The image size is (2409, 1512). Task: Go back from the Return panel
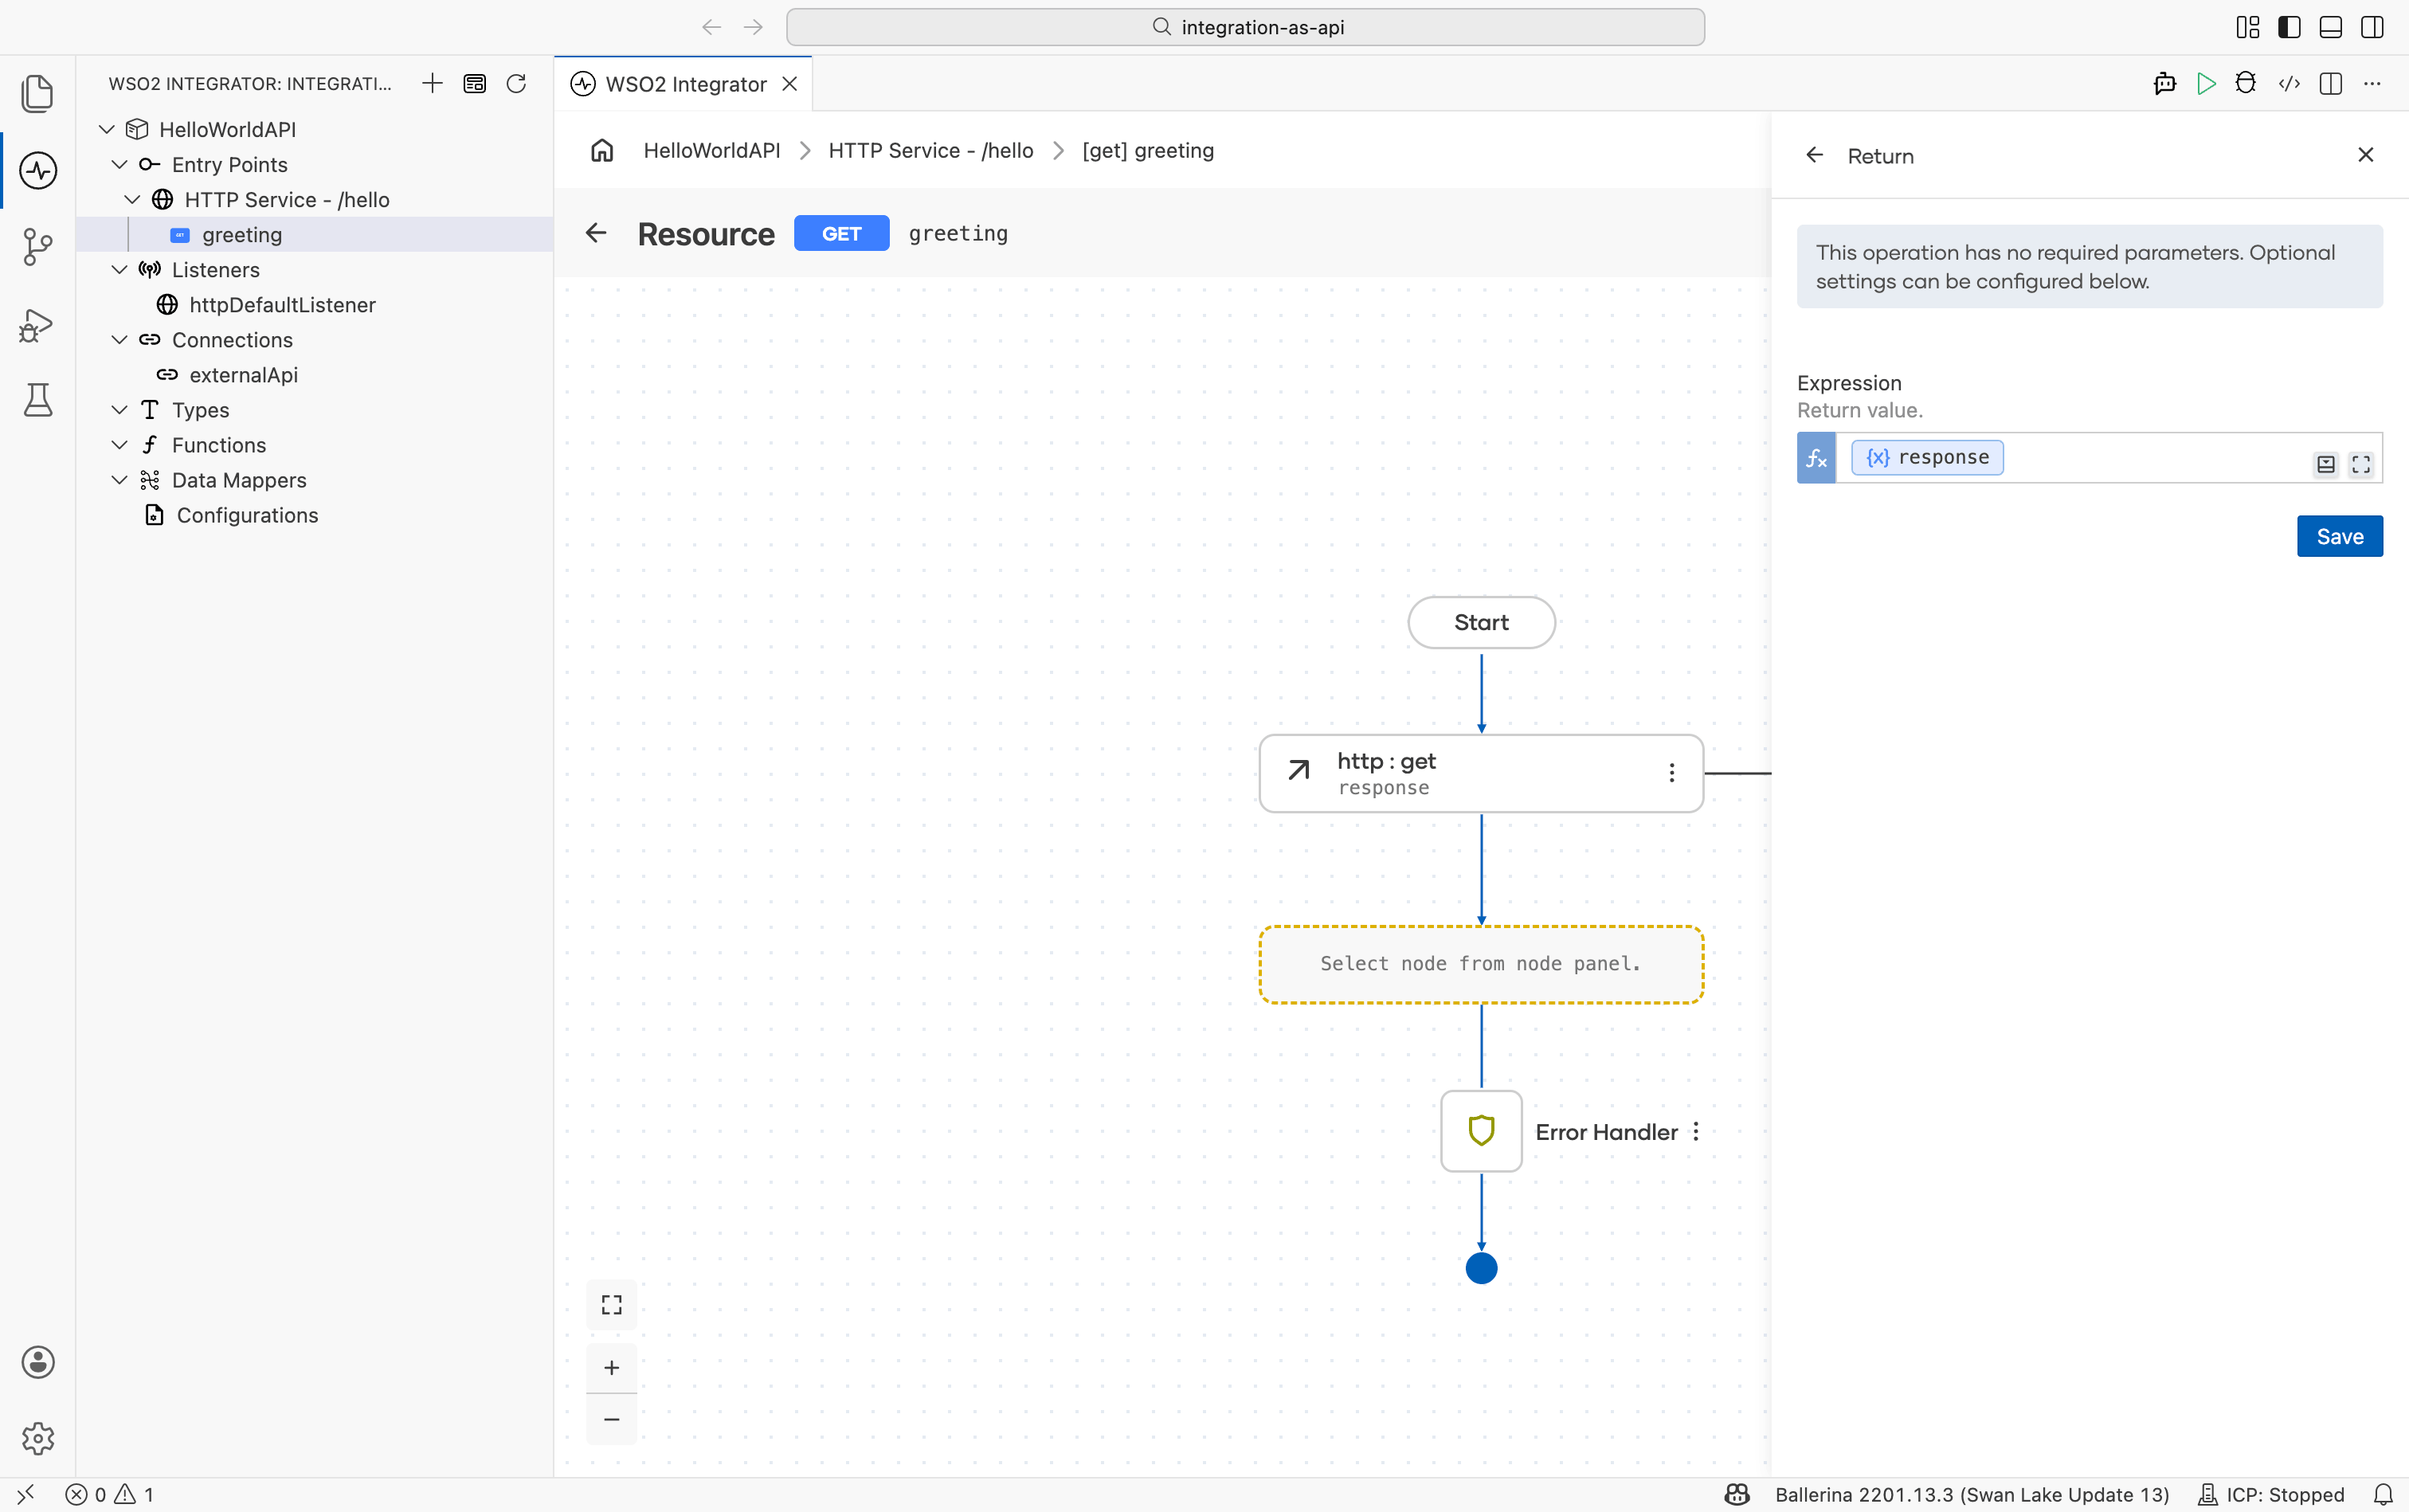coord(1815,155)
